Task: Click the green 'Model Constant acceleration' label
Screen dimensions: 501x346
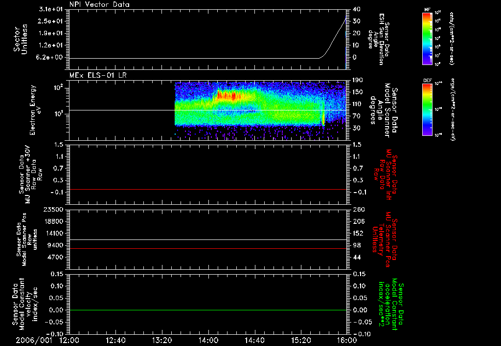Action: click(390, 305)
